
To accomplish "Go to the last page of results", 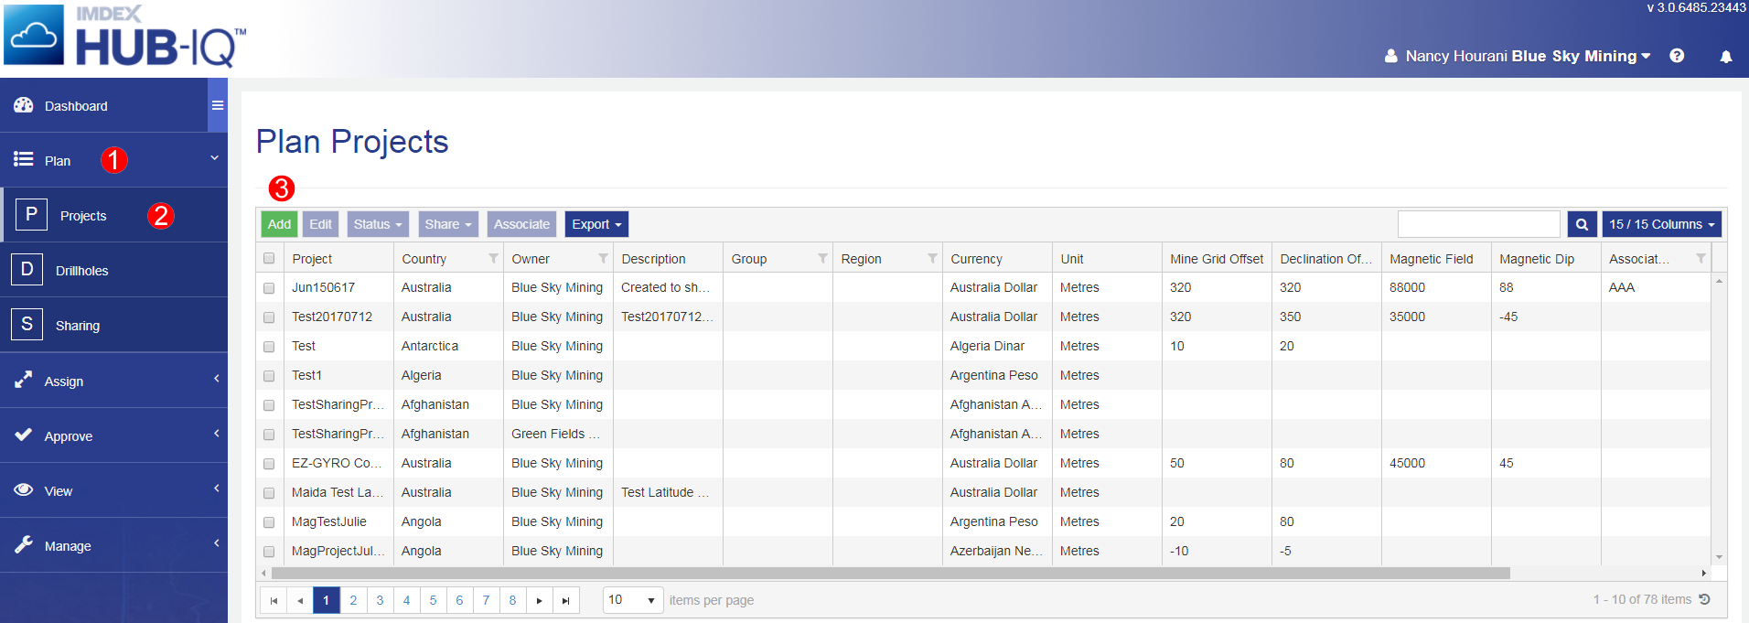I will point(565,600).
